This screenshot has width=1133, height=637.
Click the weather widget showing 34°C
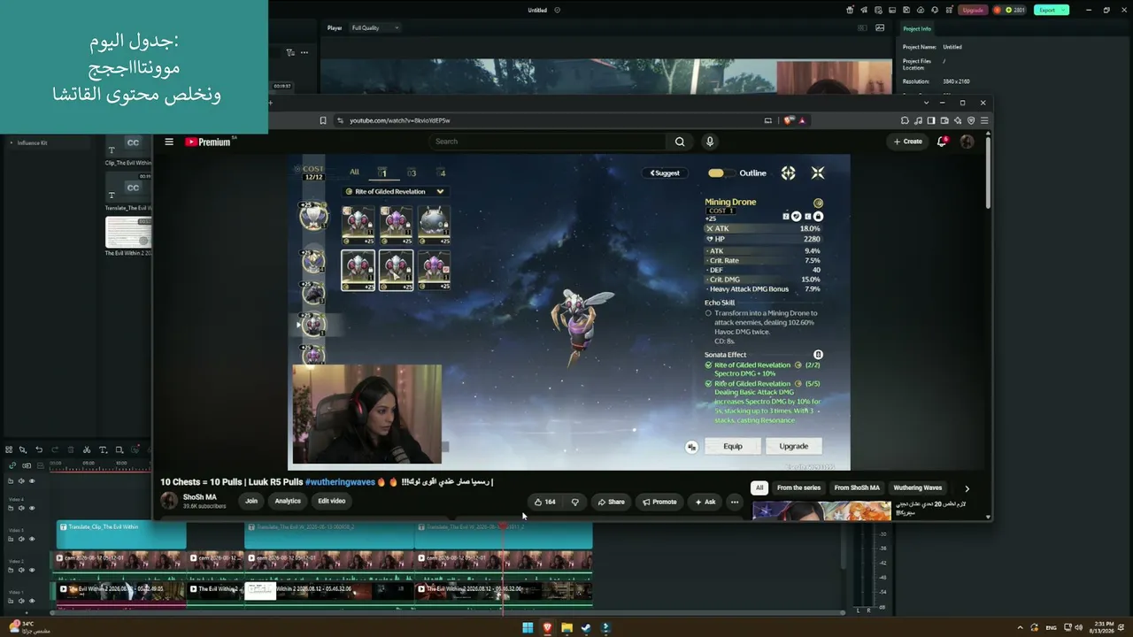[x=28, y=627]
